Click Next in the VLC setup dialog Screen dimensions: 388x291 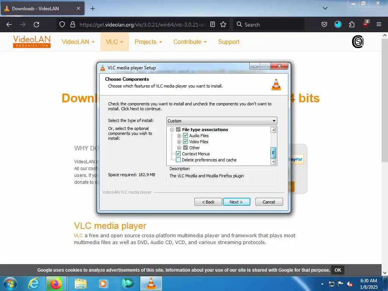coord(236,202)
